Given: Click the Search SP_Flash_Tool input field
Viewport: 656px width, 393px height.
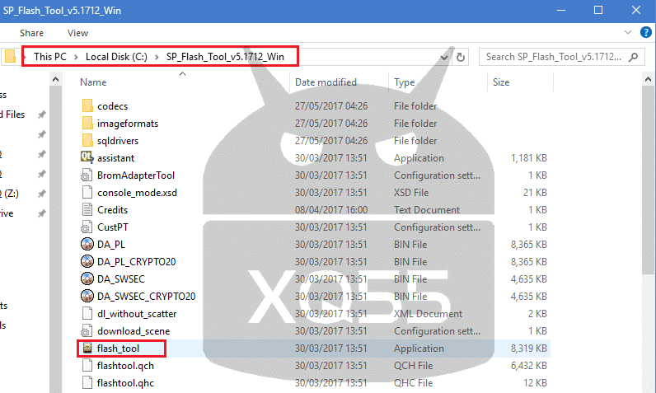Looking at the screenshot, I should point(552,58).
